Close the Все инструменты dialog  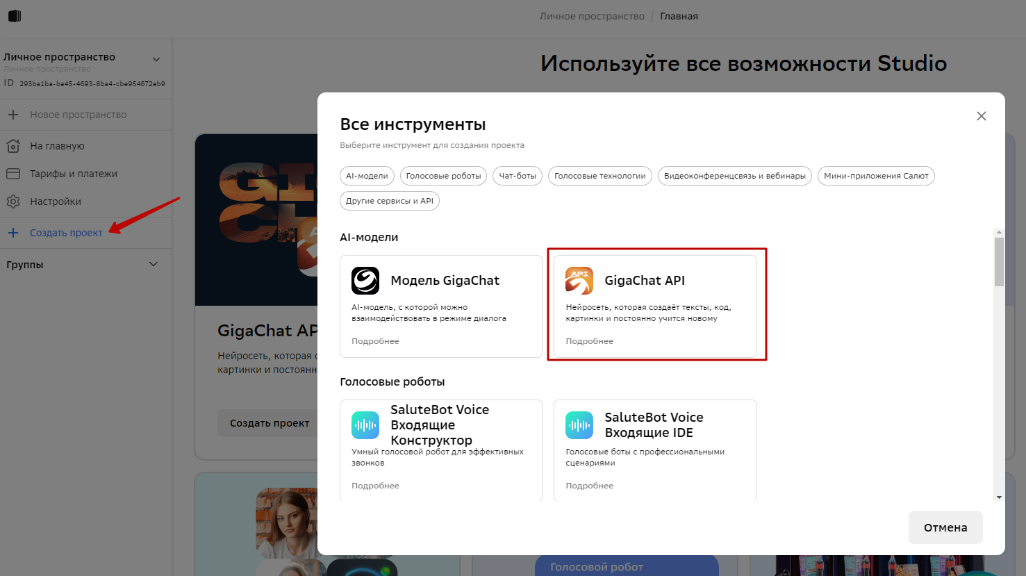point(982,116)
